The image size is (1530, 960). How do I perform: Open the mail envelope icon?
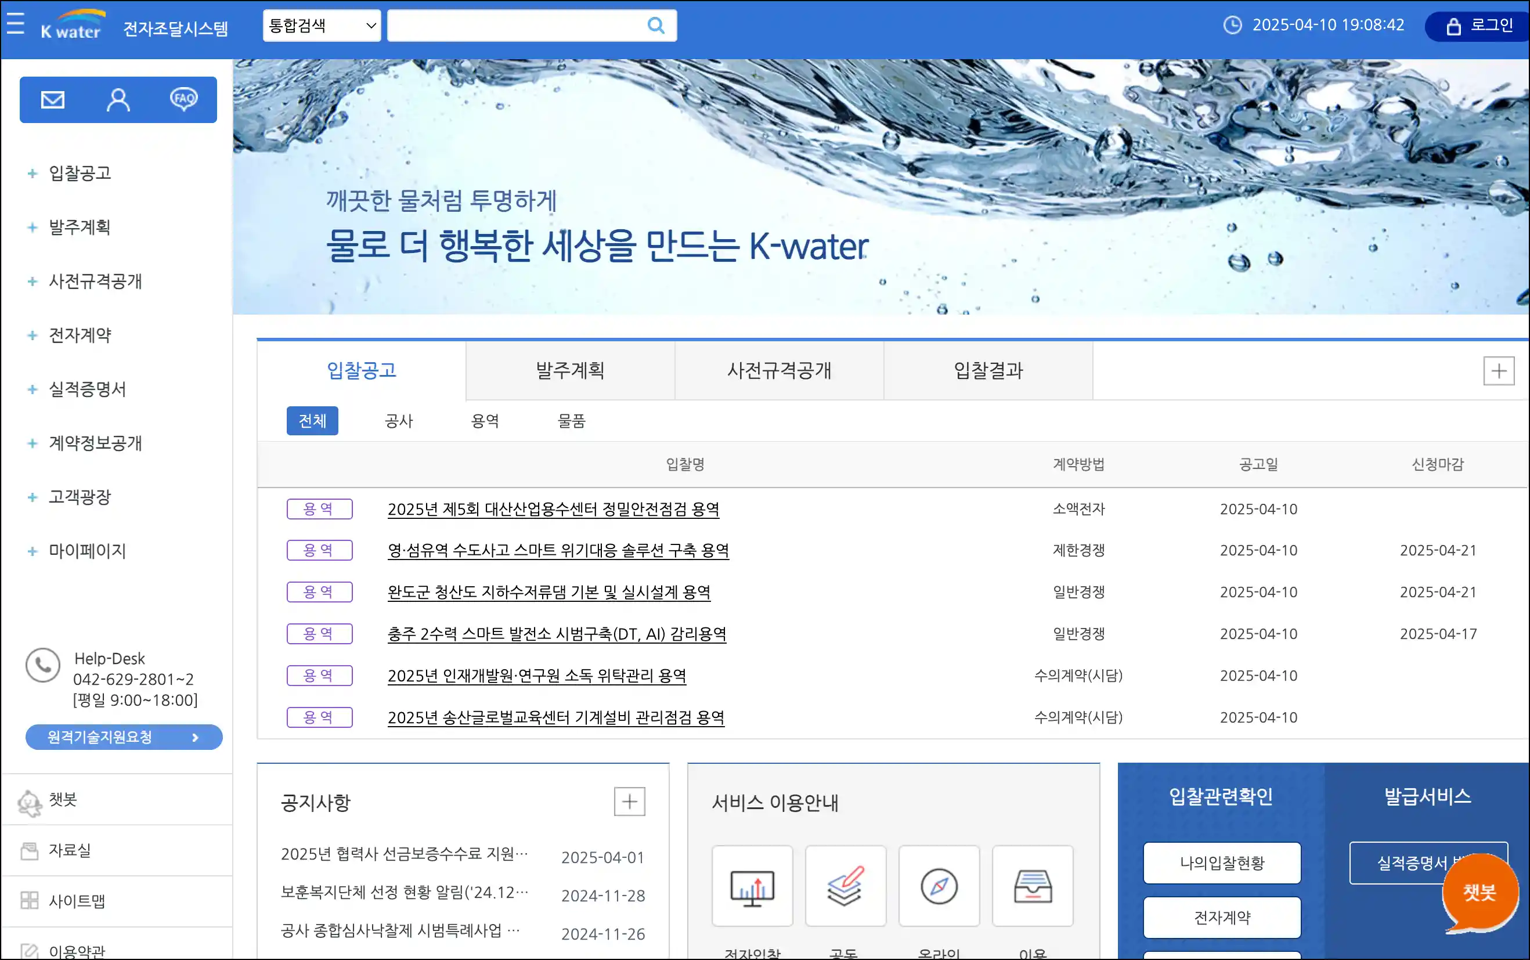point(53,100)
